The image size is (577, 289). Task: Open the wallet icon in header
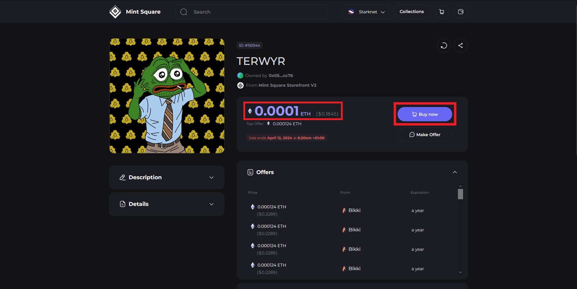(x=460, y=12)
